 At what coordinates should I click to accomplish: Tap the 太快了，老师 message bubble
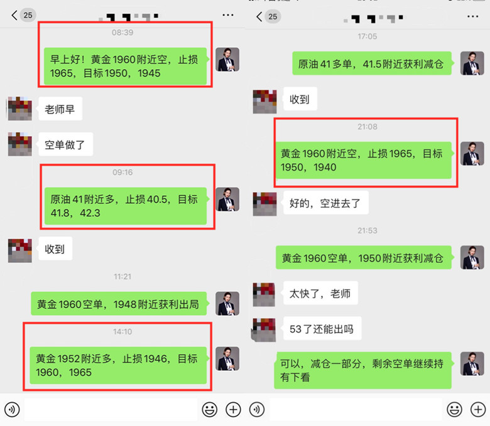tap(320, 293)
